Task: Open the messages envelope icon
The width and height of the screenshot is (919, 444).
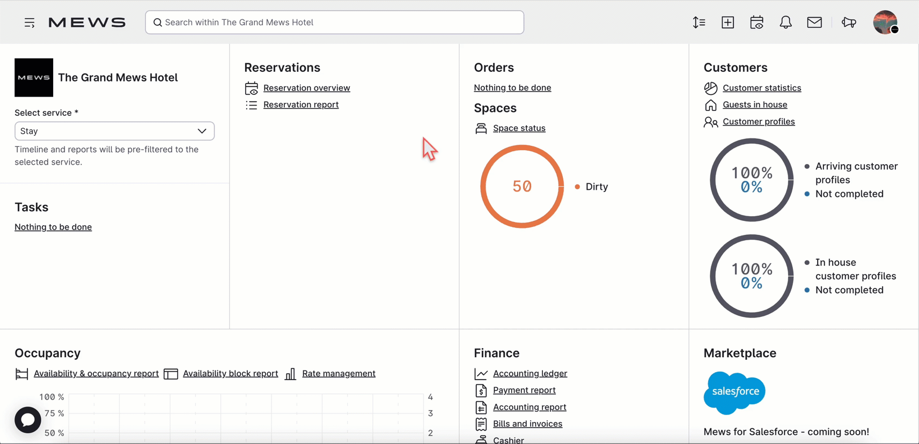Action: point(814,22)
